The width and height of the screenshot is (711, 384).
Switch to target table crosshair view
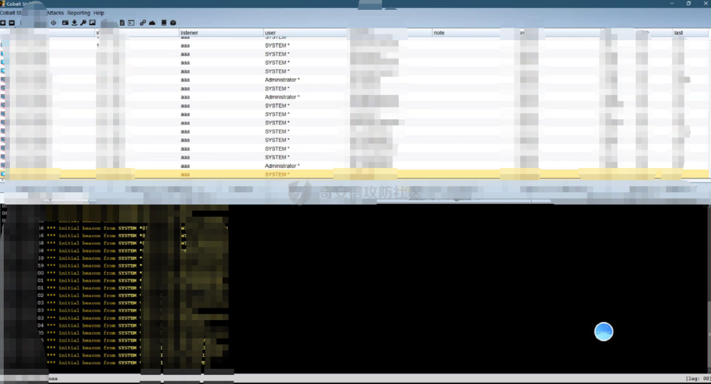pos(53,22)
